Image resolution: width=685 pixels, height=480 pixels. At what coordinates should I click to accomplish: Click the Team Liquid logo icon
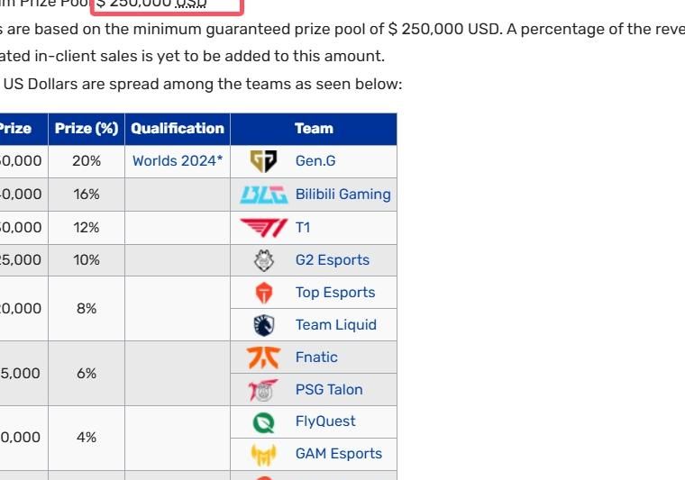pos(264,325)
